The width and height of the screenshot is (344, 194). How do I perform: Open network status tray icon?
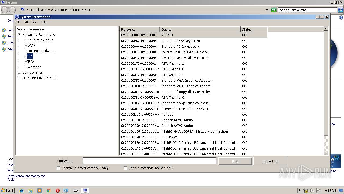pos(306,190)
